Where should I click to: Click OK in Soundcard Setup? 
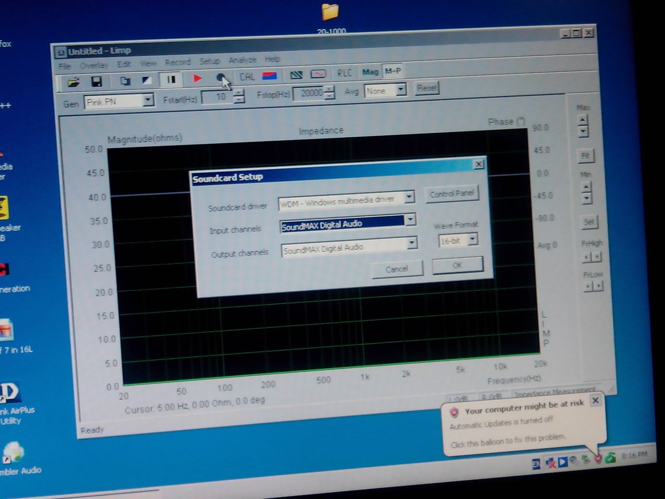[x=457, y=266]
